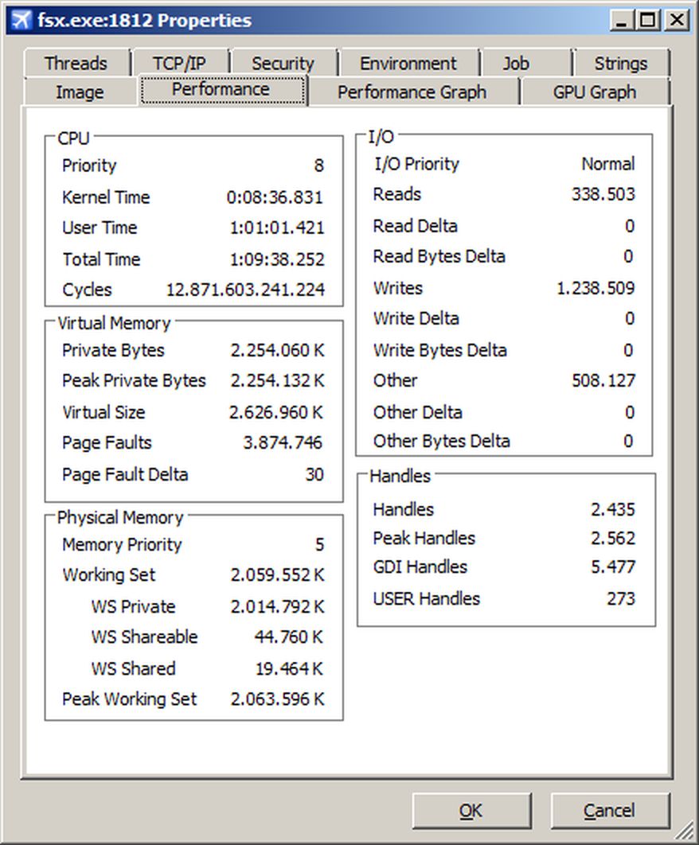
Task: Click the Write Delta label
Action: click(416, 318)
